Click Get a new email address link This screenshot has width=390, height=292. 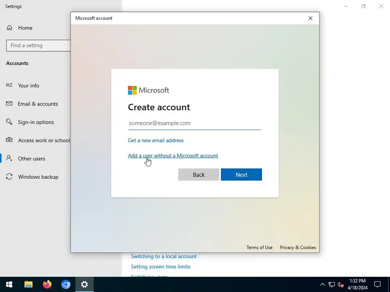pos(156,140)
